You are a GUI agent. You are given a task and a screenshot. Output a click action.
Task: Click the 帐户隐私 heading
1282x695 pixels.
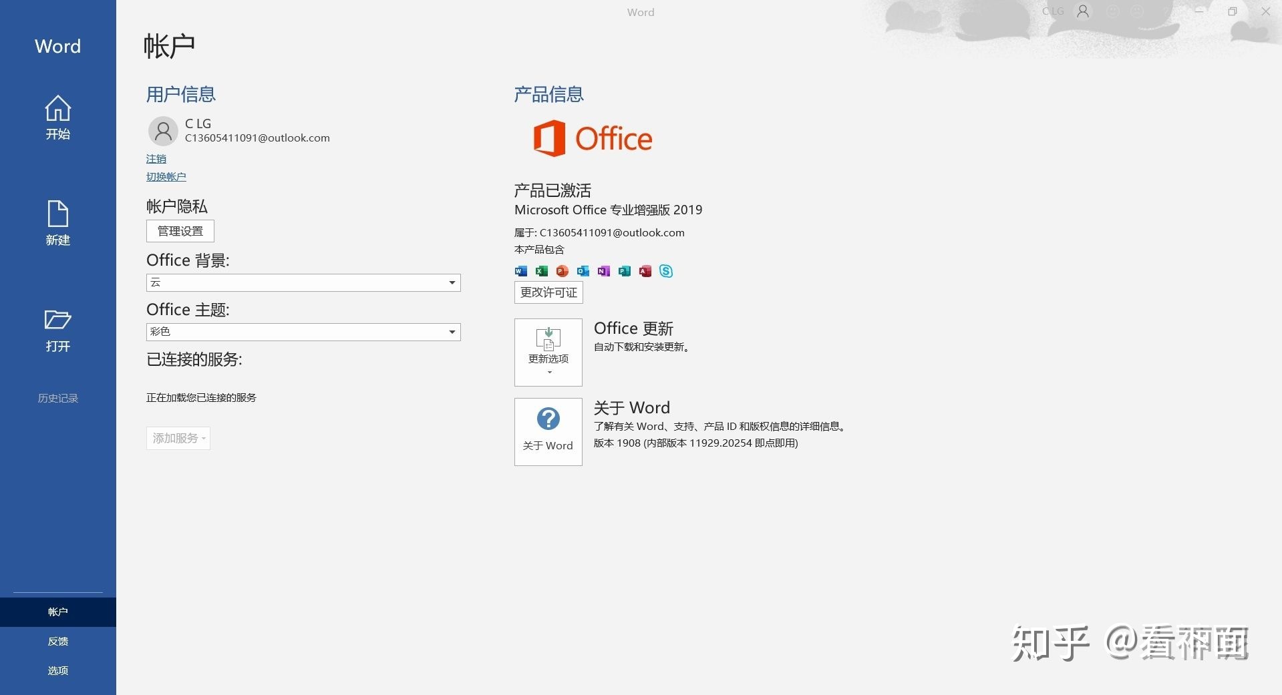click(x=177, y=206)
